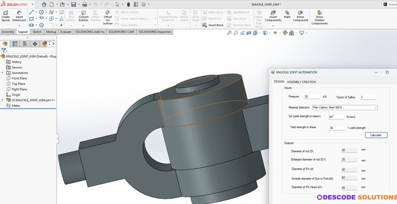
Task: Open PropertyManager tab in left panel
Action: tap(15, 44)
